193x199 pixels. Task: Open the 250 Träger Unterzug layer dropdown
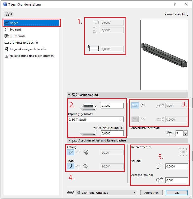tap(106, 193)
